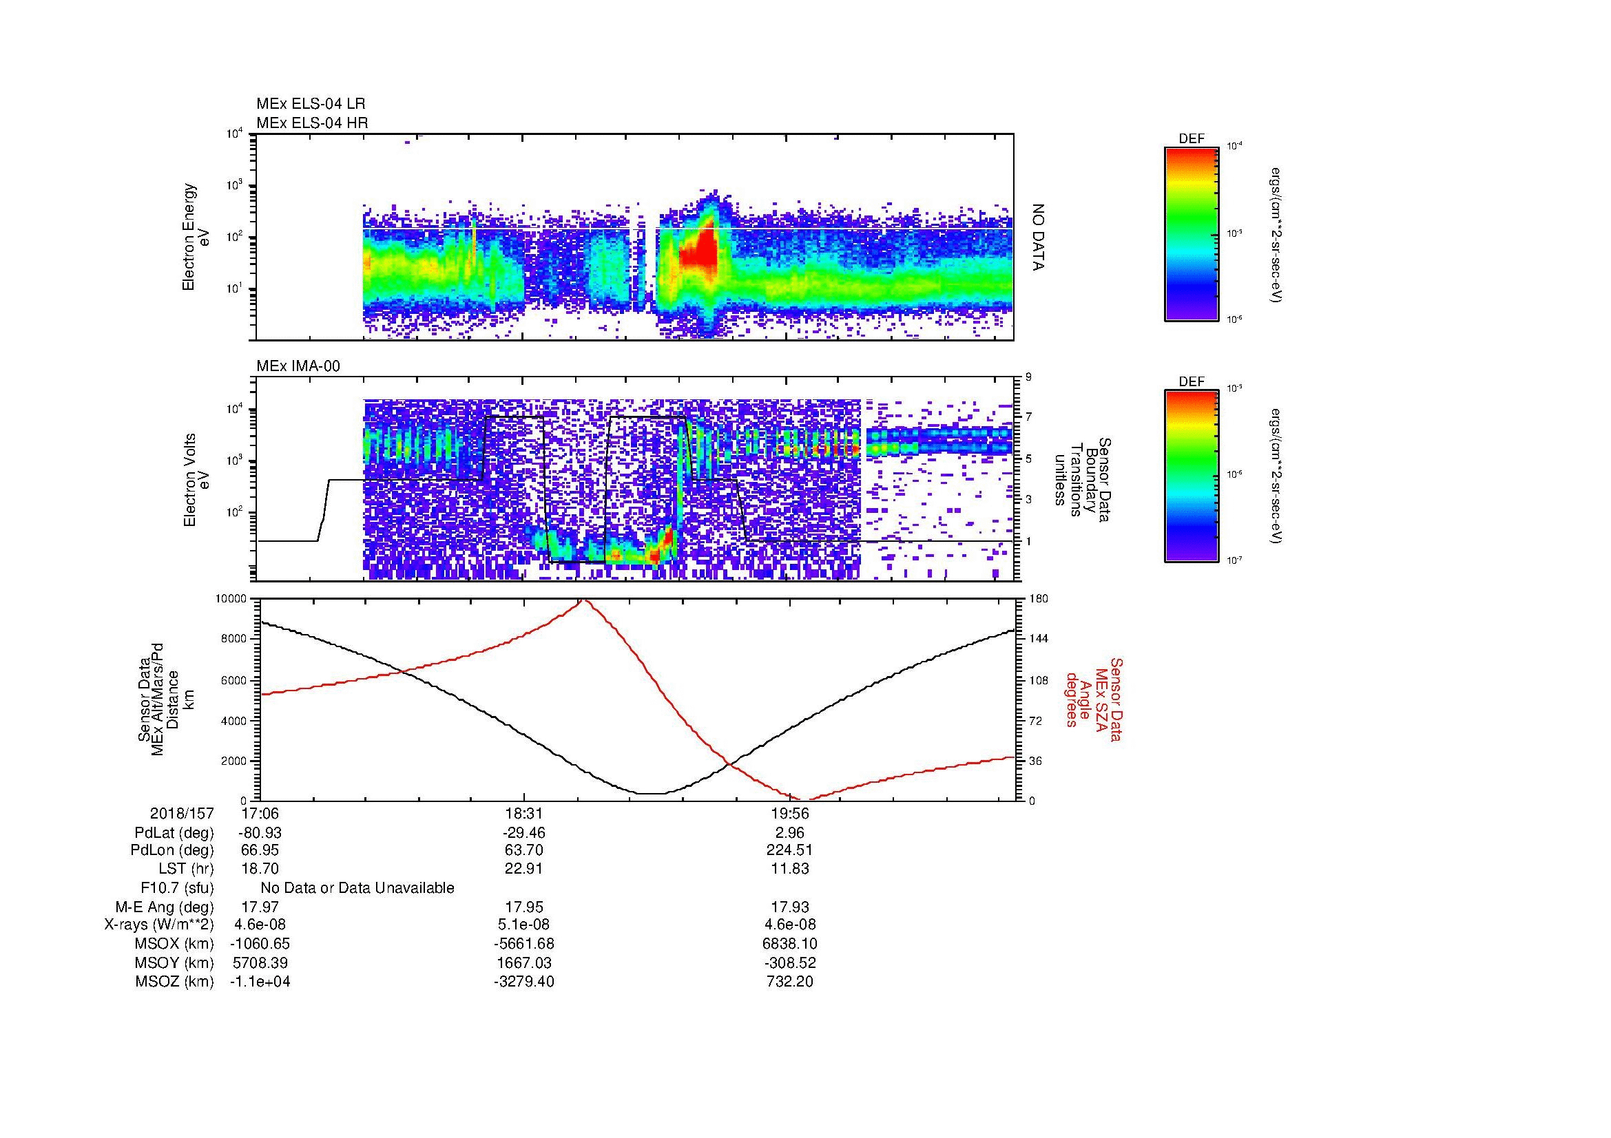This screenshot has height=1138, width=1611.
Task: Click the '9' tick on the boundary transitions axis
Action: (x=1028, y=377)
